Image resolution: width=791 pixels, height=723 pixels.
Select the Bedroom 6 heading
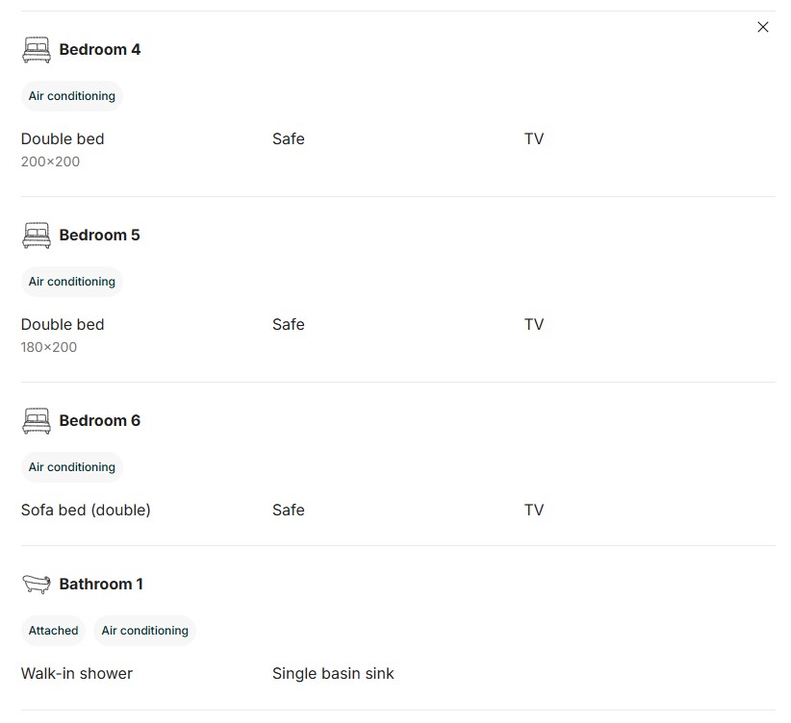click(x=100, y=421)
